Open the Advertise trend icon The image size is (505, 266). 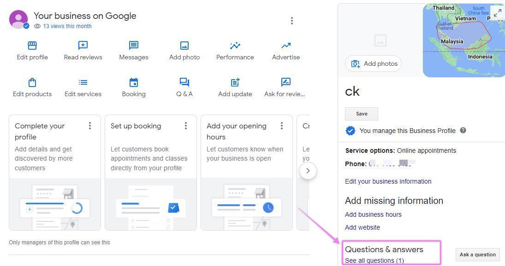(286, 46)
